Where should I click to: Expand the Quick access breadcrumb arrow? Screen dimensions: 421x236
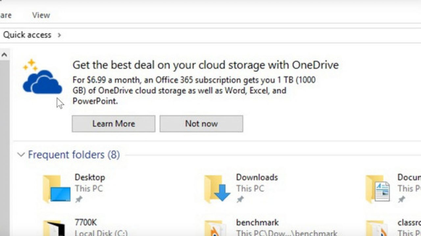coord(59,35)
